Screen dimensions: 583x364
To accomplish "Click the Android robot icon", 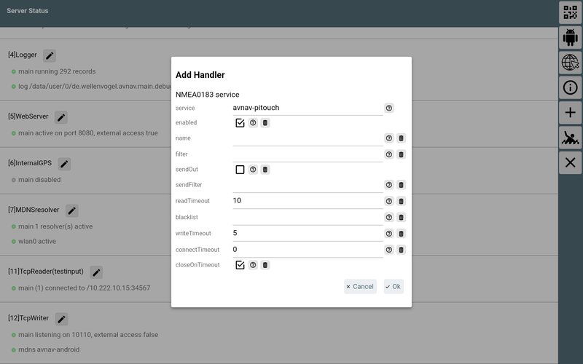I will pyautogui.click(x=570, y=37).
